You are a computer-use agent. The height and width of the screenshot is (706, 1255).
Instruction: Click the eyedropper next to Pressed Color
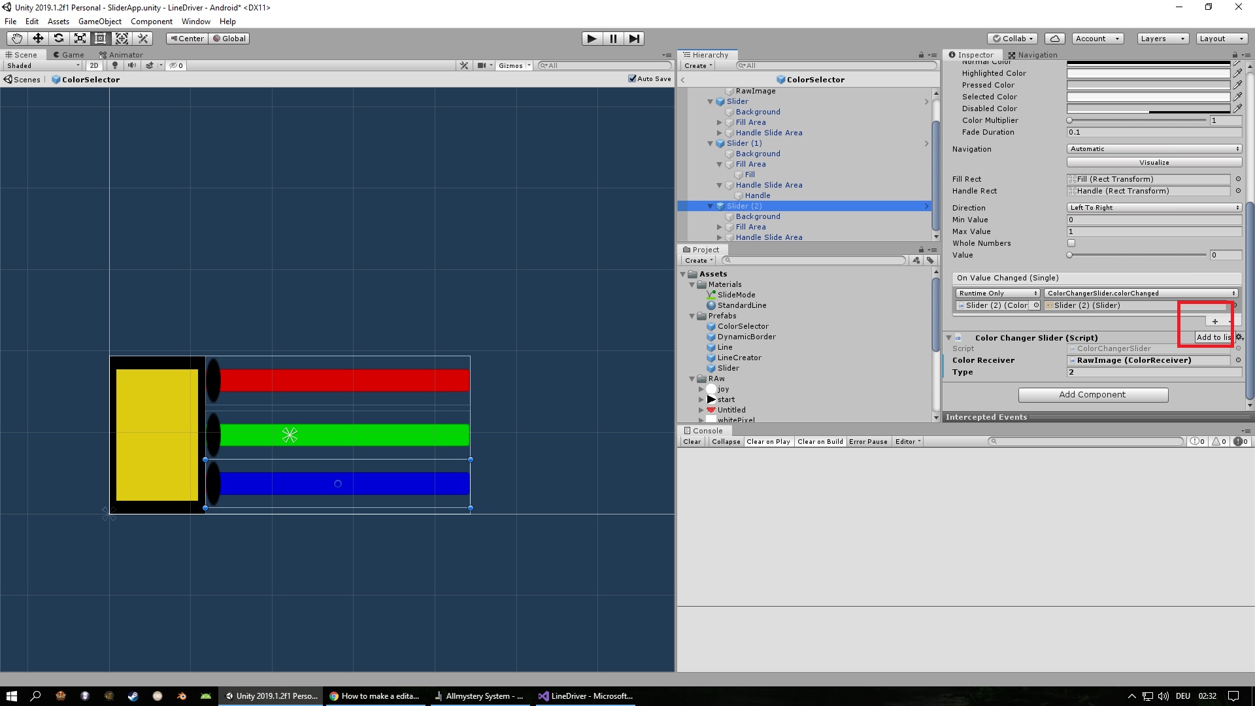[1238, 84]
